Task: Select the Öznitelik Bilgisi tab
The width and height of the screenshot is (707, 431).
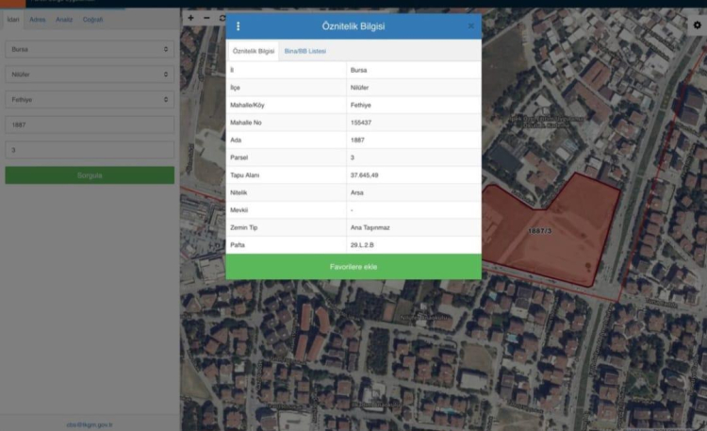Action: click(253, 51)
